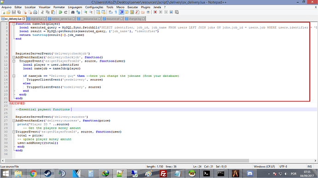
Task: Click the volume speaker tray icon
Action: click(x=286, y=174)
